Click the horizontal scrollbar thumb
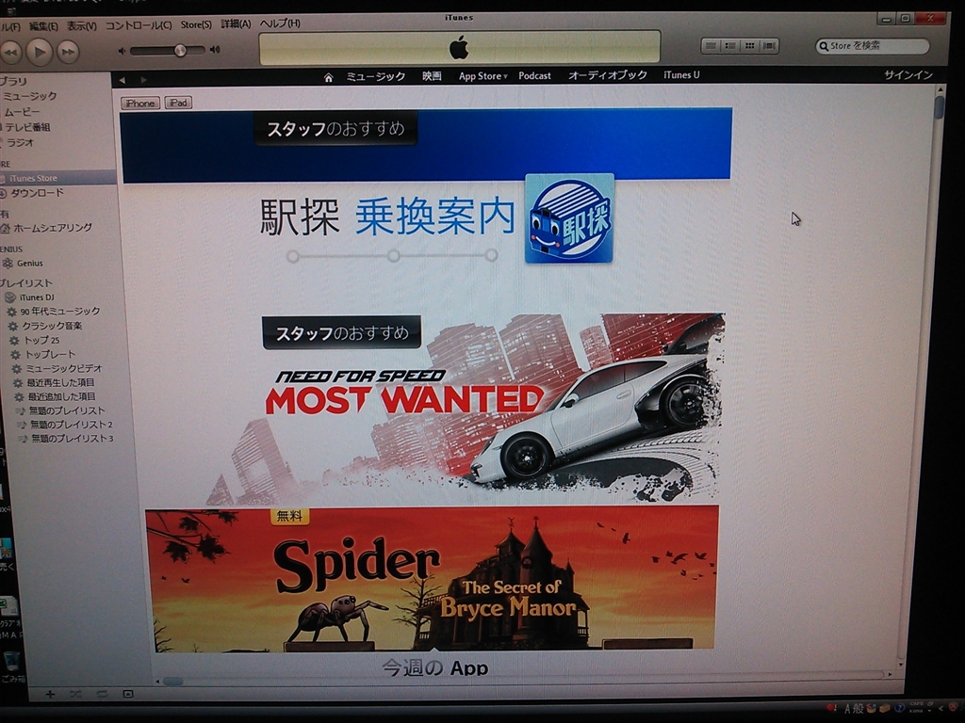This screenshot has height=723, width=965. tap(173, 682)
